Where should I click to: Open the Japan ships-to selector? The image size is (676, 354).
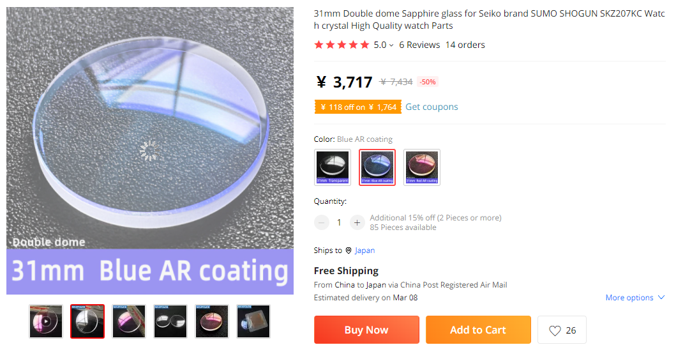(364, 250)
